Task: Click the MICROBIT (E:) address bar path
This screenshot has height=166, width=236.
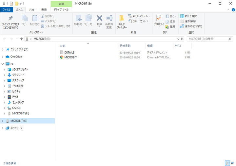Action: point(42,39)
